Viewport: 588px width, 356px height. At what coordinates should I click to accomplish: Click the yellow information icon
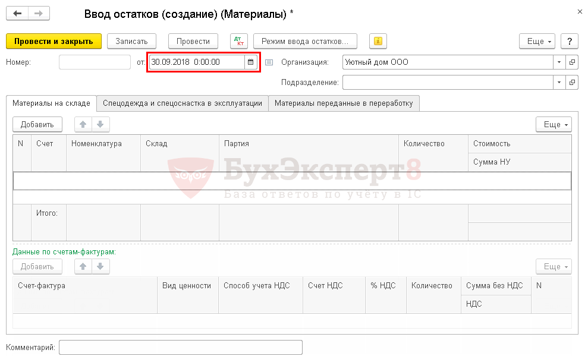point(378,41)
